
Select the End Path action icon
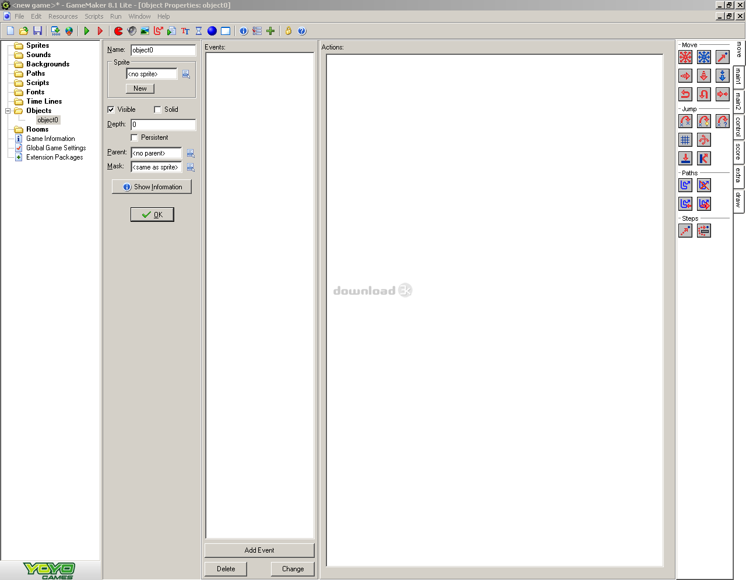pyautogui.click(x=704, y=185)
